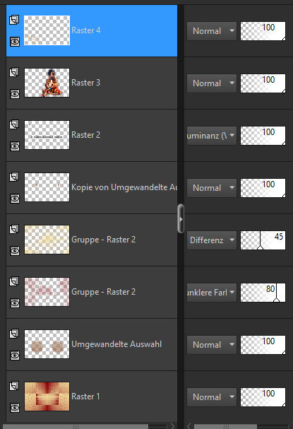Open blend mode dropdown for Raster 4
This screenshot has width=293, height=429.
pyautogui.click(x=212, y=31)
